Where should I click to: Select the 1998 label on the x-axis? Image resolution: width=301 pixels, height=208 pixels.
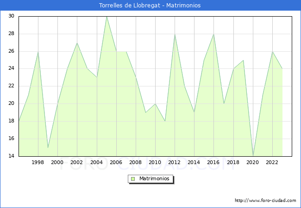[38, 162]
